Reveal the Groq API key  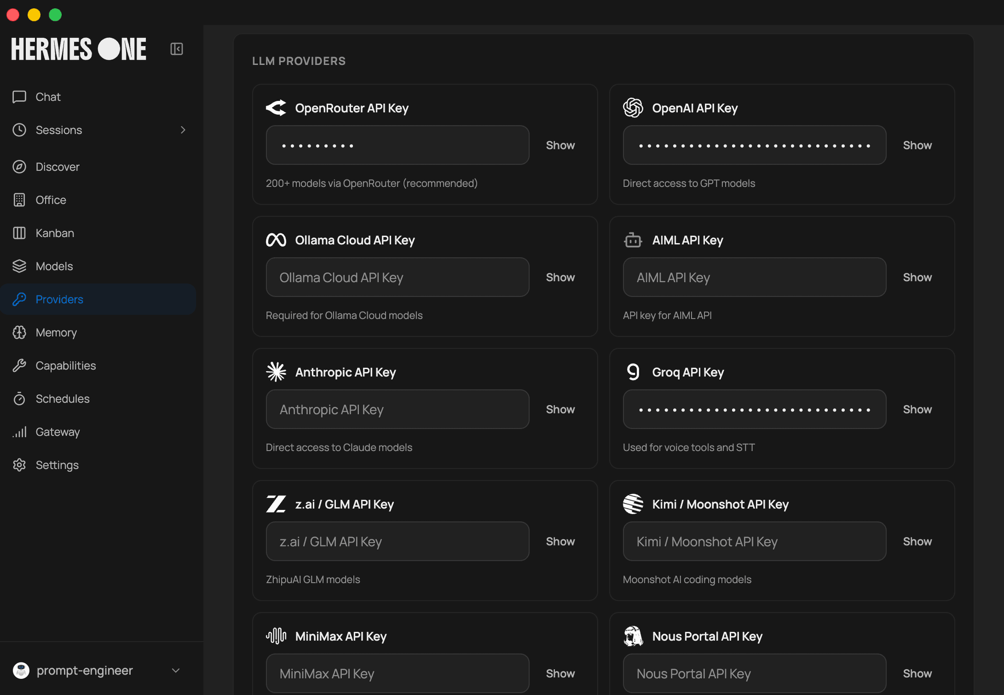click(x=917, y=409)
